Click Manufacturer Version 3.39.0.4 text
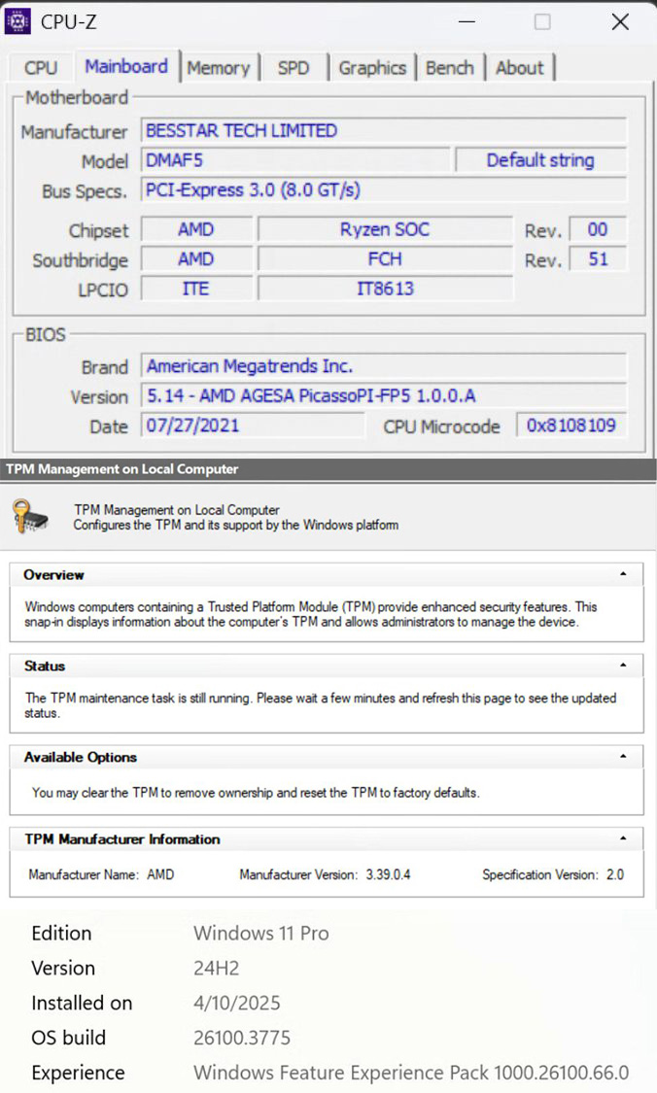Viewport: 657px width, 1093px height. point(325,874)
